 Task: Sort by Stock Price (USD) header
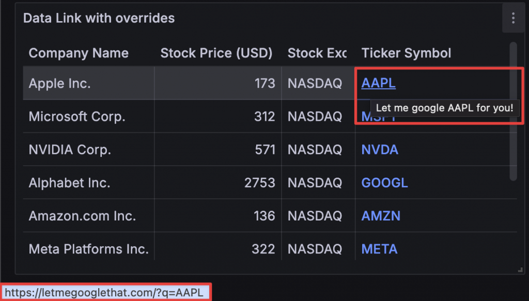coord(216,53)
